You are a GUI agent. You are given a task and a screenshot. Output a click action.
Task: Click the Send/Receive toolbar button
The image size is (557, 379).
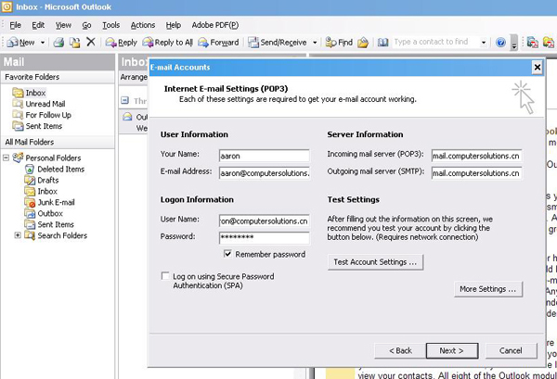(x=278, y=43)
